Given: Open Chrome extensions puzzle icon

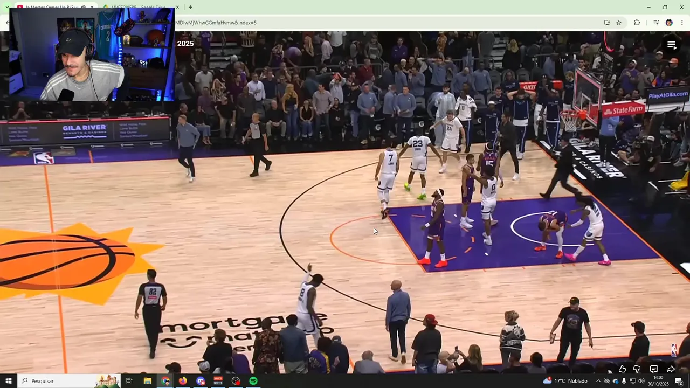Looking at the screenshot, I should pos(637,23).
